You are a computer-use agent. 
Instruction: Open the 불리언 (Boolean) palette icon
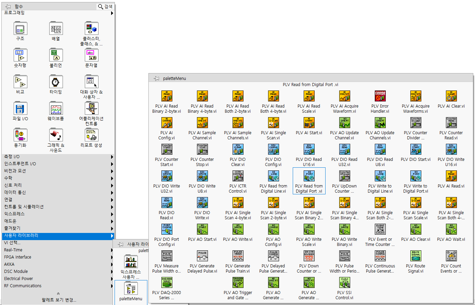point(56,55)
